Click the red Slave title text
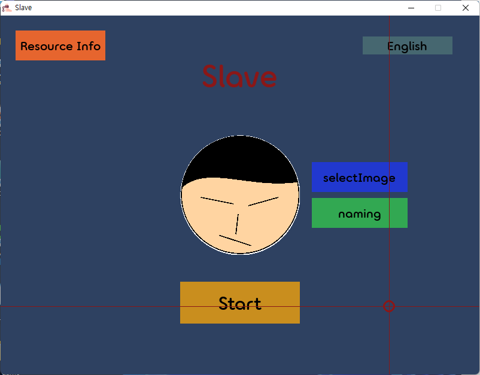The image size is (480, 375). 239,76
